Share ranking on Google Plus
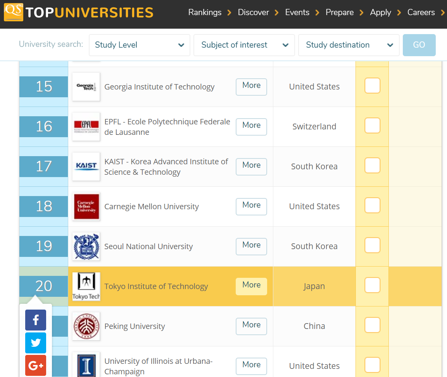 click(x=36, y=365)
